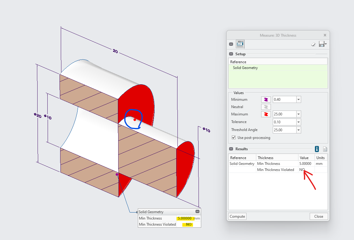Click the Close button

coord(319,216)
